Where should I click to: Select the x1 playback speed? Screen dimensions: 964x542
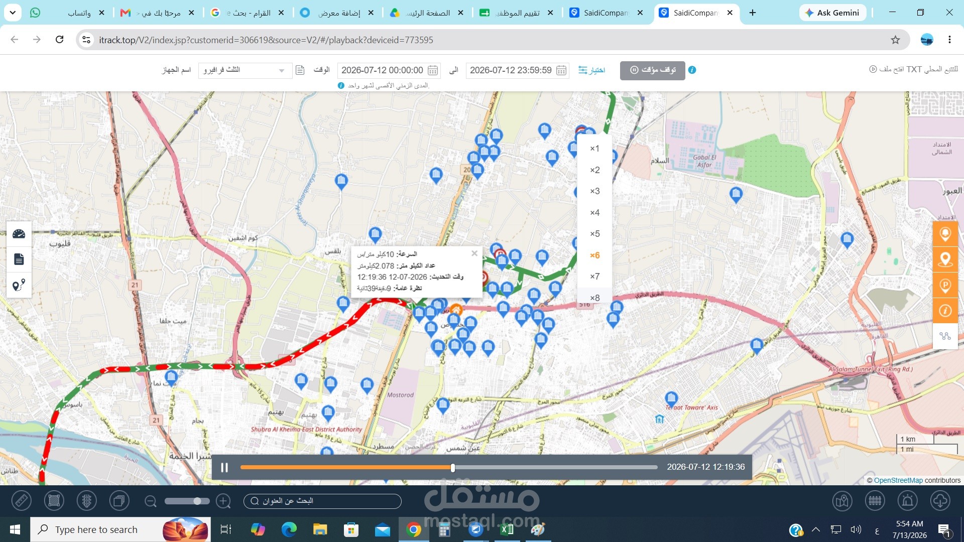tap(594, 149)
